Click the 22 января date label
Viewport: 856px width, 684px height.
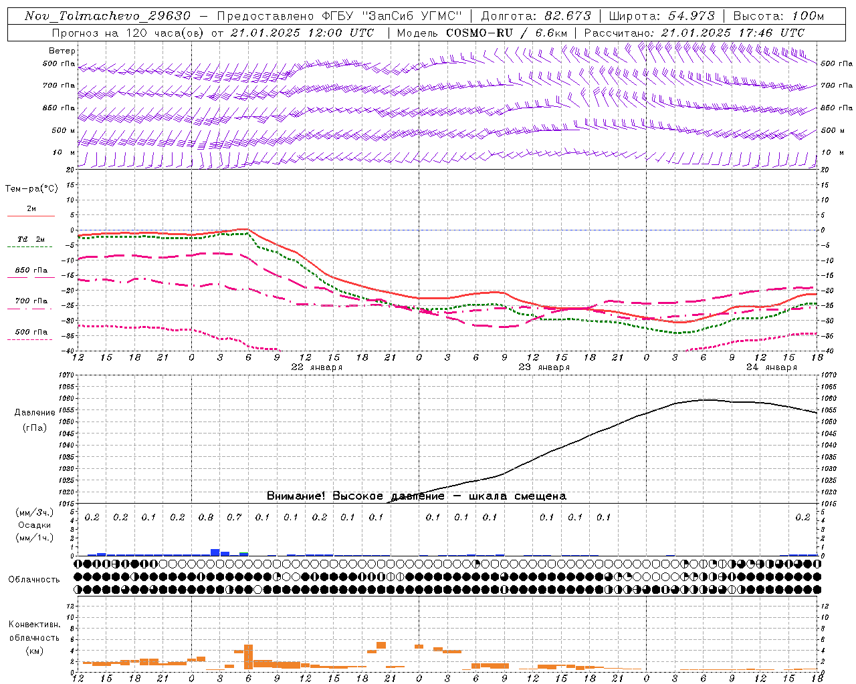(316, 367)
